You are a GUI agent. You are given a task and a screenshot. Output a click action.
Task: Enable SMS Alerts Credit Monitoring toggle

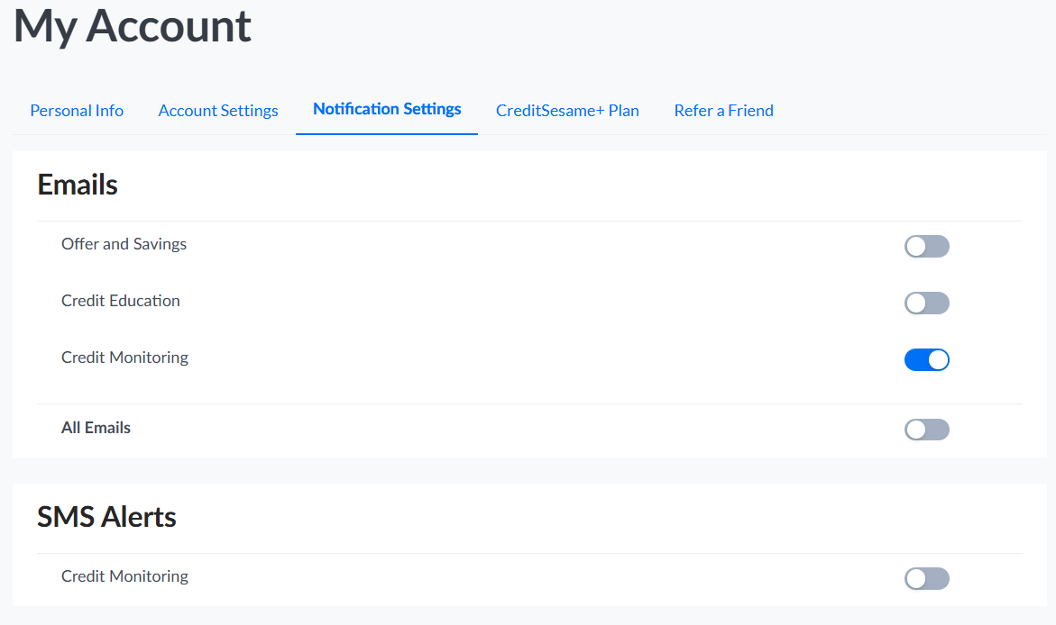pyautogui.click(x=927, y=578)
